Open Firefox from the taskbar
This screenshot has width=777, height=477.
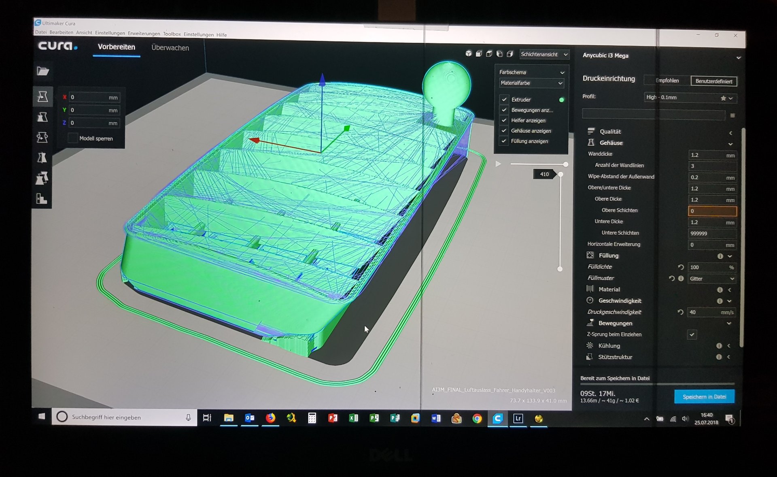click(x=270, y=418)
